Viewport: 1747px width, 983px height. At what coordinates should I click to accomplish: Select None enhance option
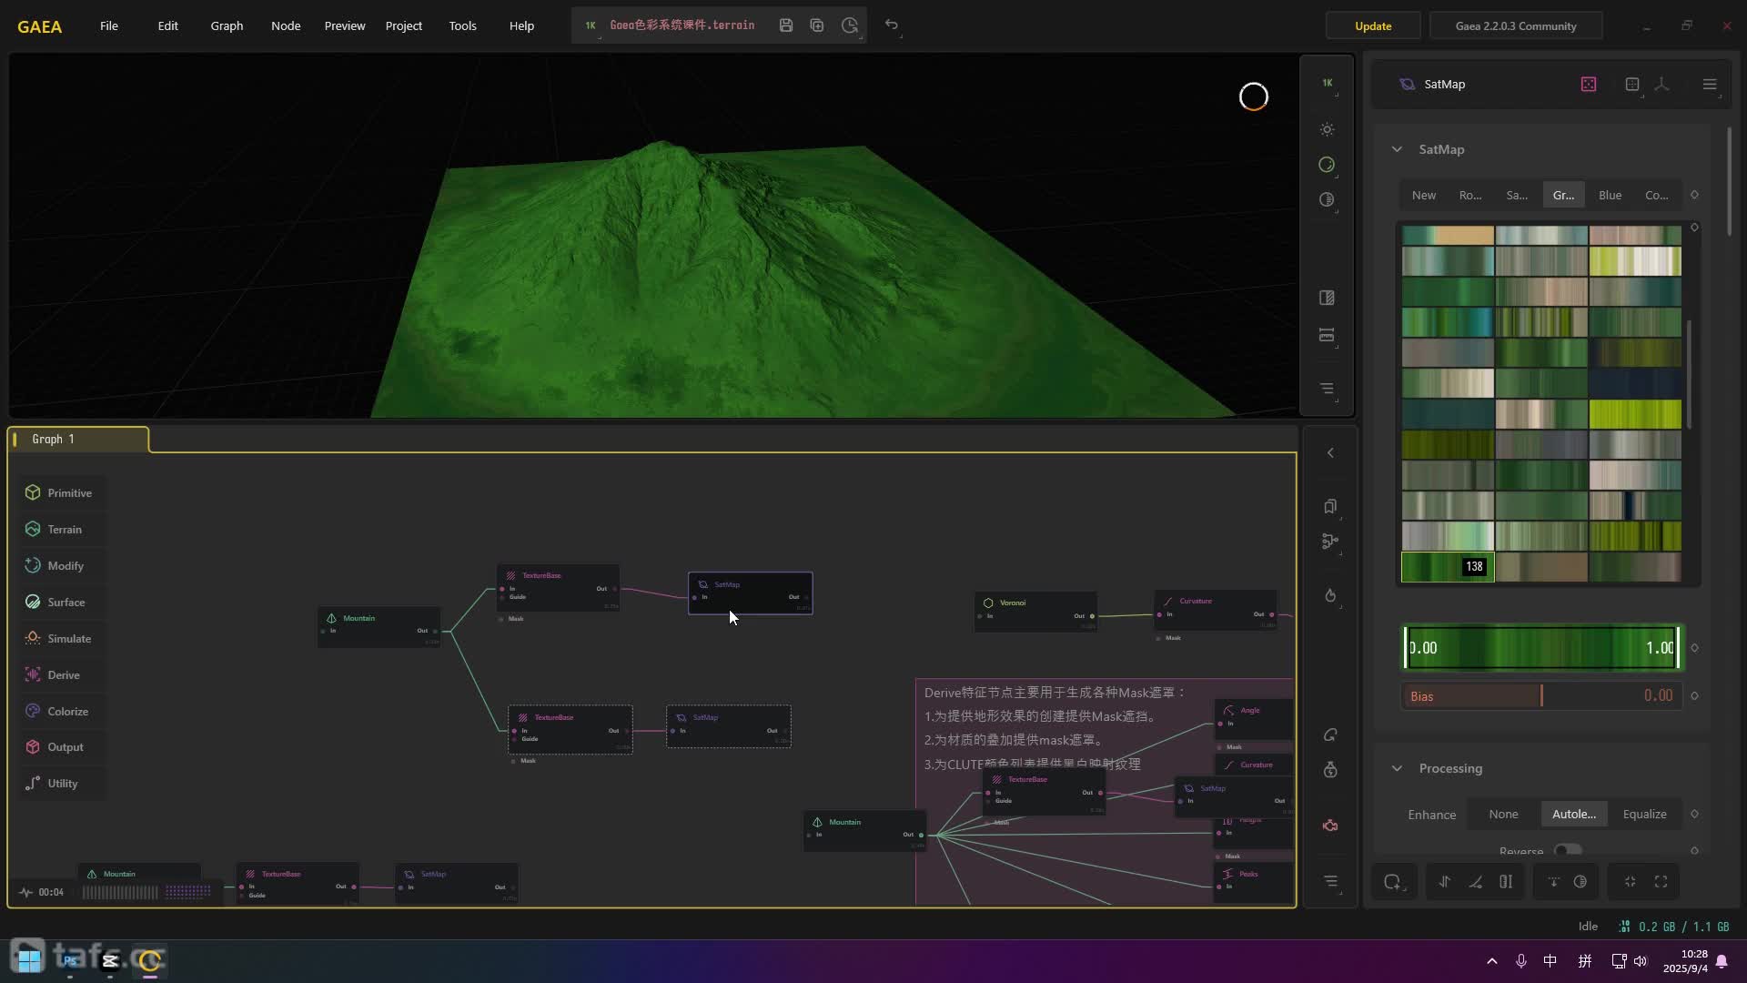[1503, 814]
